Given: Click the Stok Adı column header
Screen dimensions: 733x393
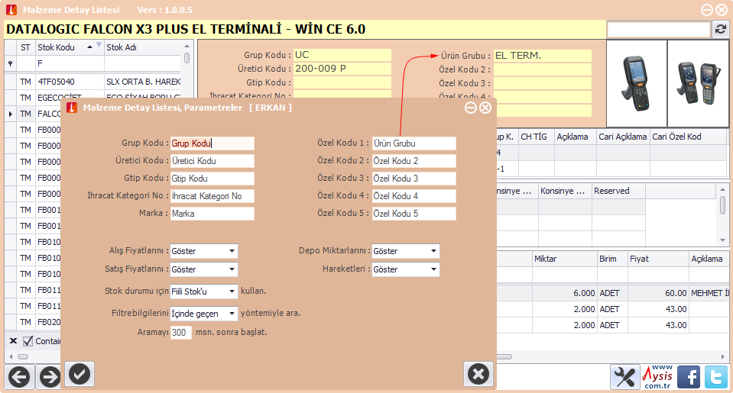Looking at the screenshot, I should 143,47.
